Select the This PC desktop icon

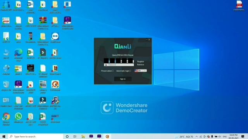6,54
